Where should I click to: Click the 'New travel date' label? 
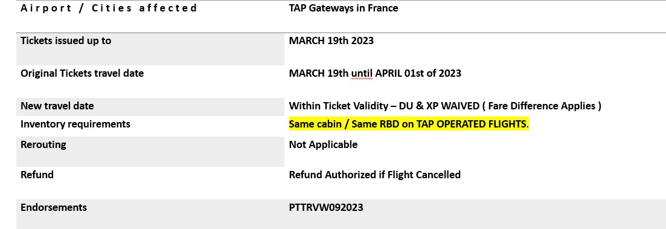tap(57, 106)
